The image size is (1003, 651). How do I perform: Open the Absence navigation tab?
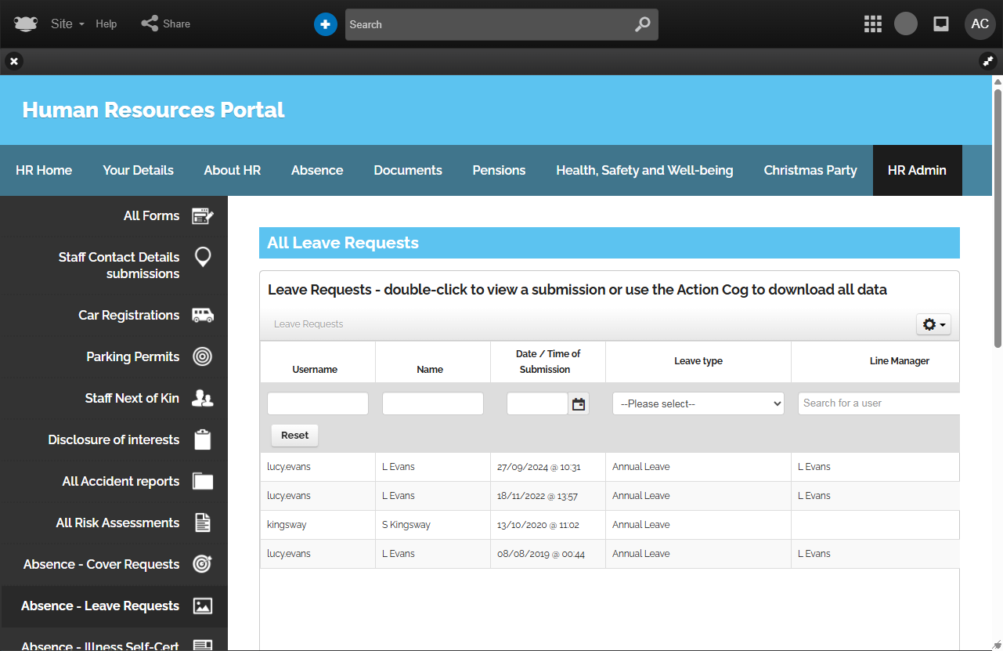(317, 170)
